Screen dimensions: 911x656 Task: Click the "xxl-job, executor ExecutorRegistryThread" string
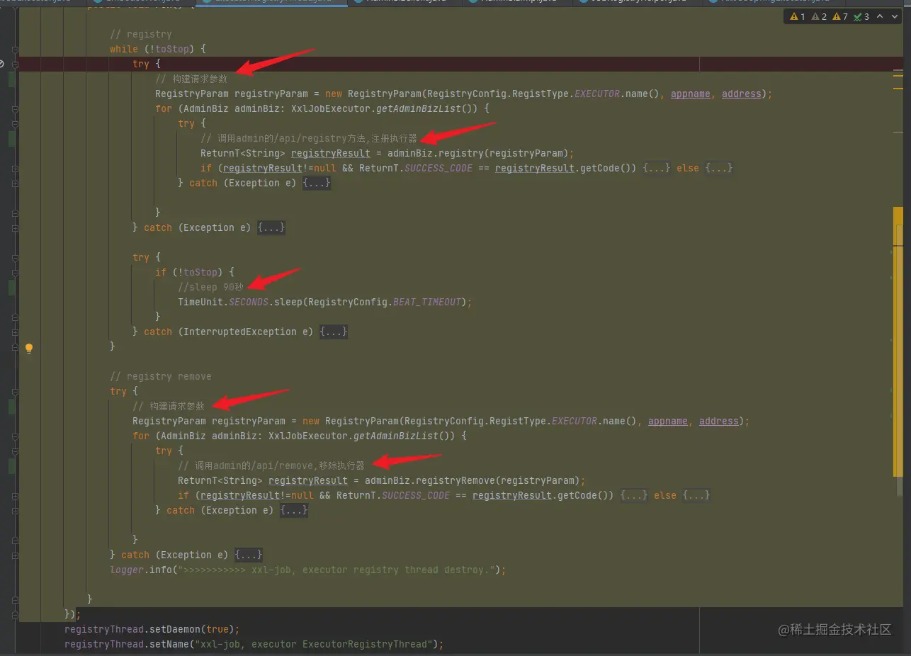tap(314, 644)
